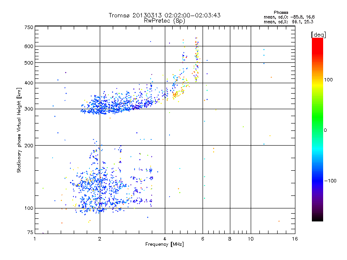This screenshot has width=347, height=260.
Task: Click the '4' x-axis tick label
Action: [165, 239]
